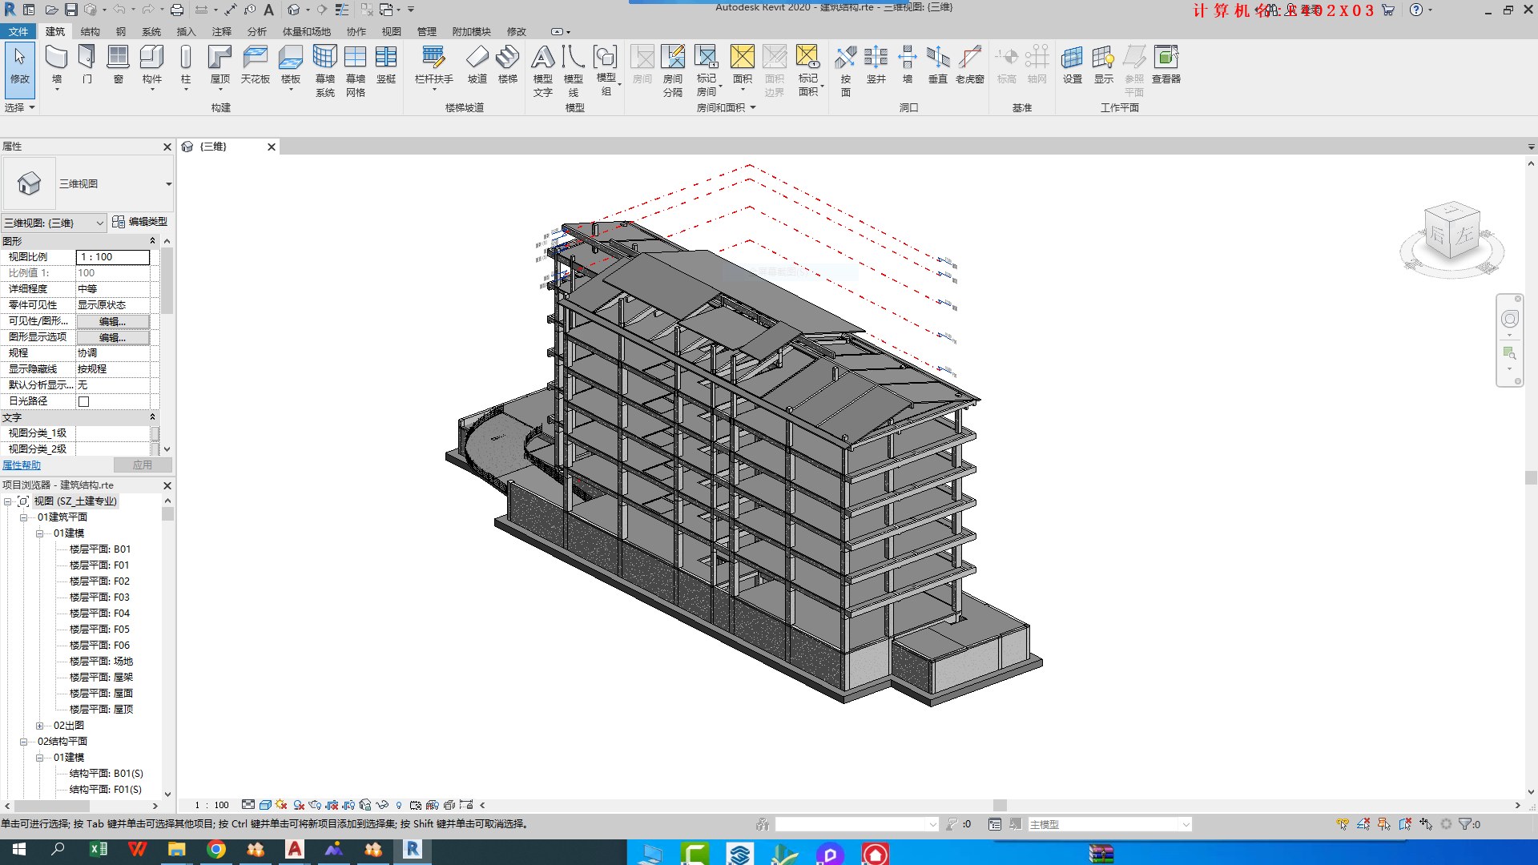This screenshot has width=1538, height=865.
Task: Collapse the 文字 properties group
Action: point(152,417)
